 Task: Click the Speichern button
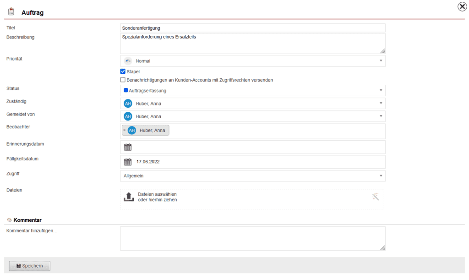29,266
